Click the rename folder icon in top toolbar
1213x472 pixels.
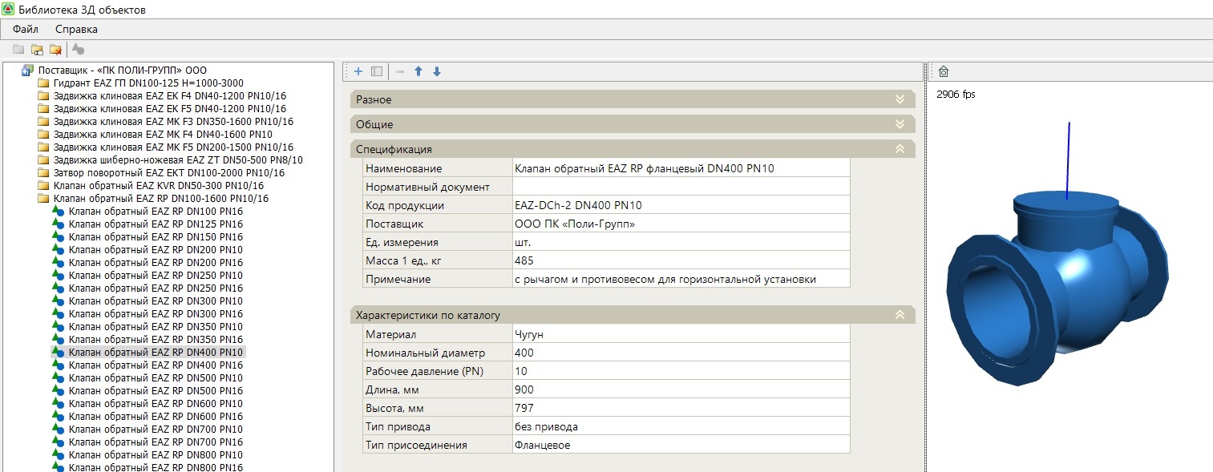37,50
